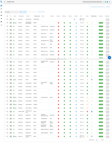
Task: Expand the Gang Beneden Lamp row
Action: point(5,41)
